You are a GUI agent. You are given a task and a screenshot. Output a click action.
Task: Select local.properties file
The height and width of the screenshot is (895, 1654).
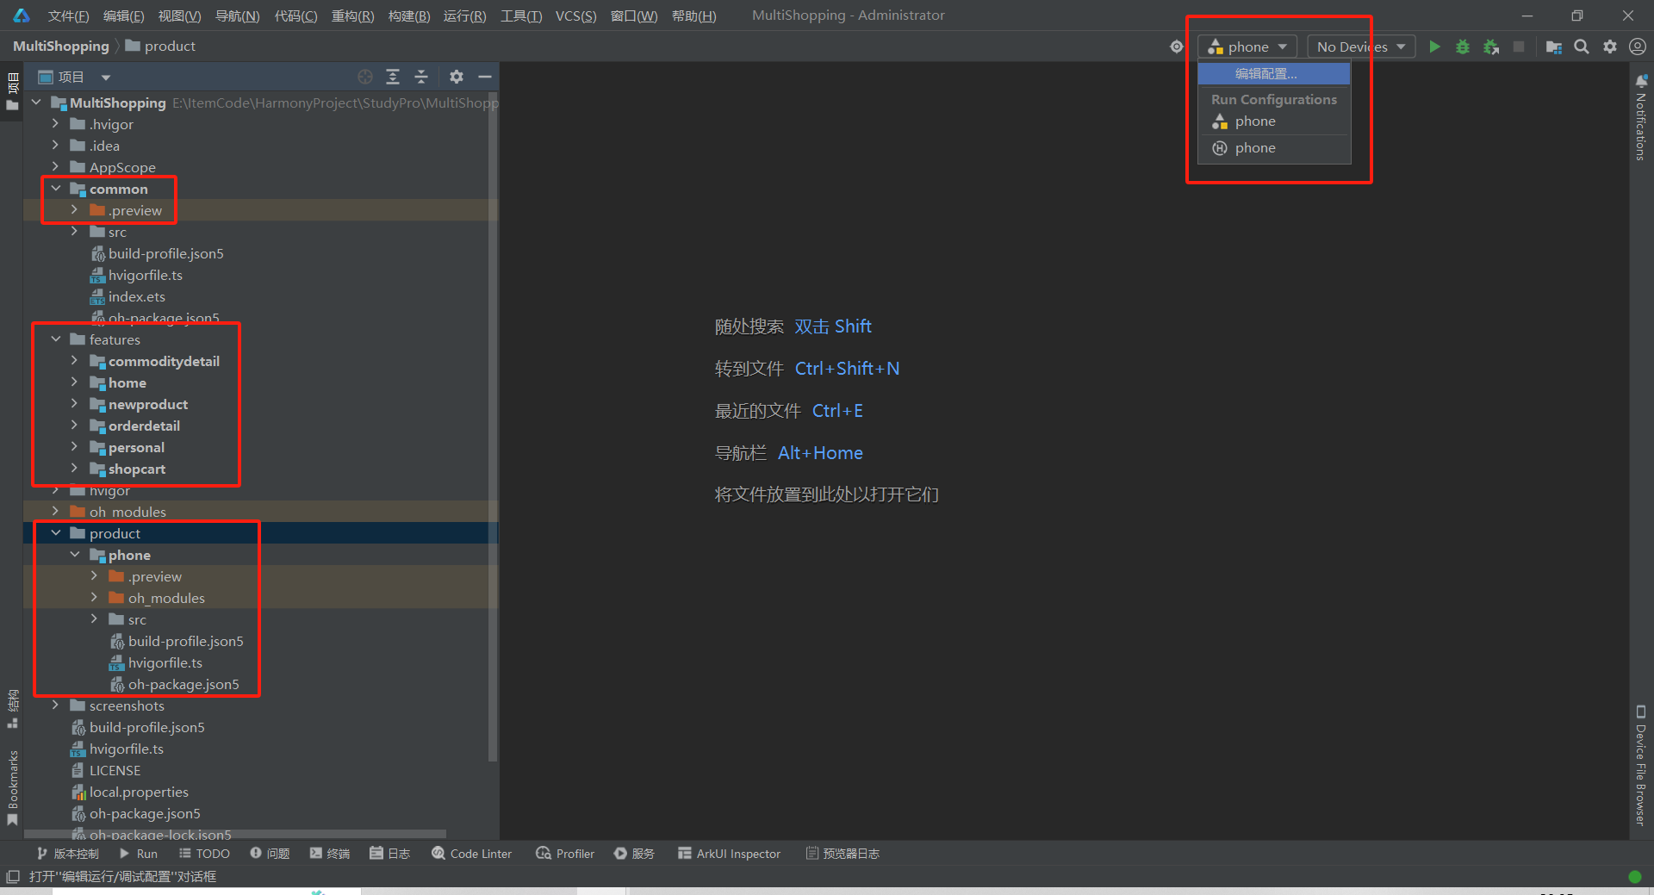(139, 792)
